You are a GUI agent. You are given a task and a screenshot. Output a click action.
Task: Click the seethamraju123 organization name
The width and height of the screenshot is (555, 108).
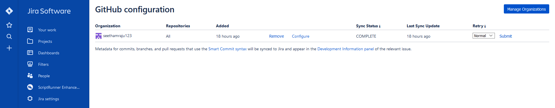pyautogui.click(x=117, y=36)
